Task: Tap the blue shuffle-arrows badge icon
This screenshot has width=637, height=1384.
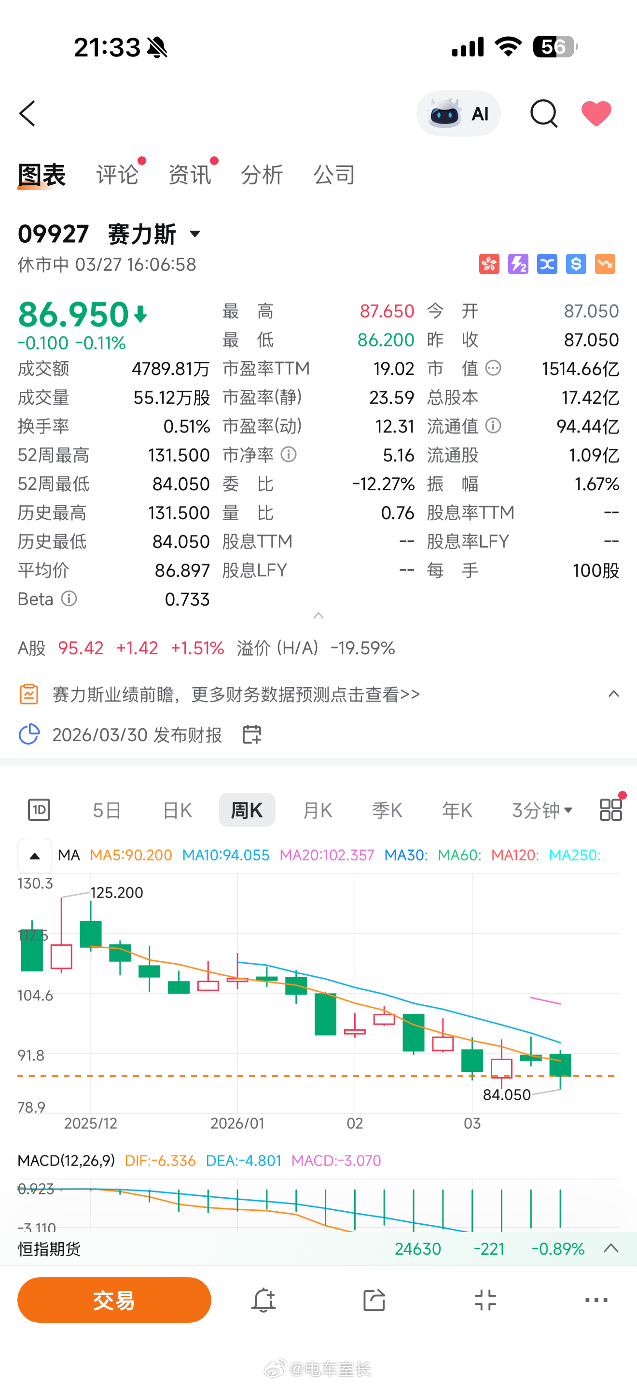Action: coord(547,264)
